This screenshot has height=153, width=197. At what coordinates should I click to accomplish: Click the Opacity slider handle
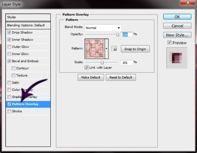[x=118, y=34]
